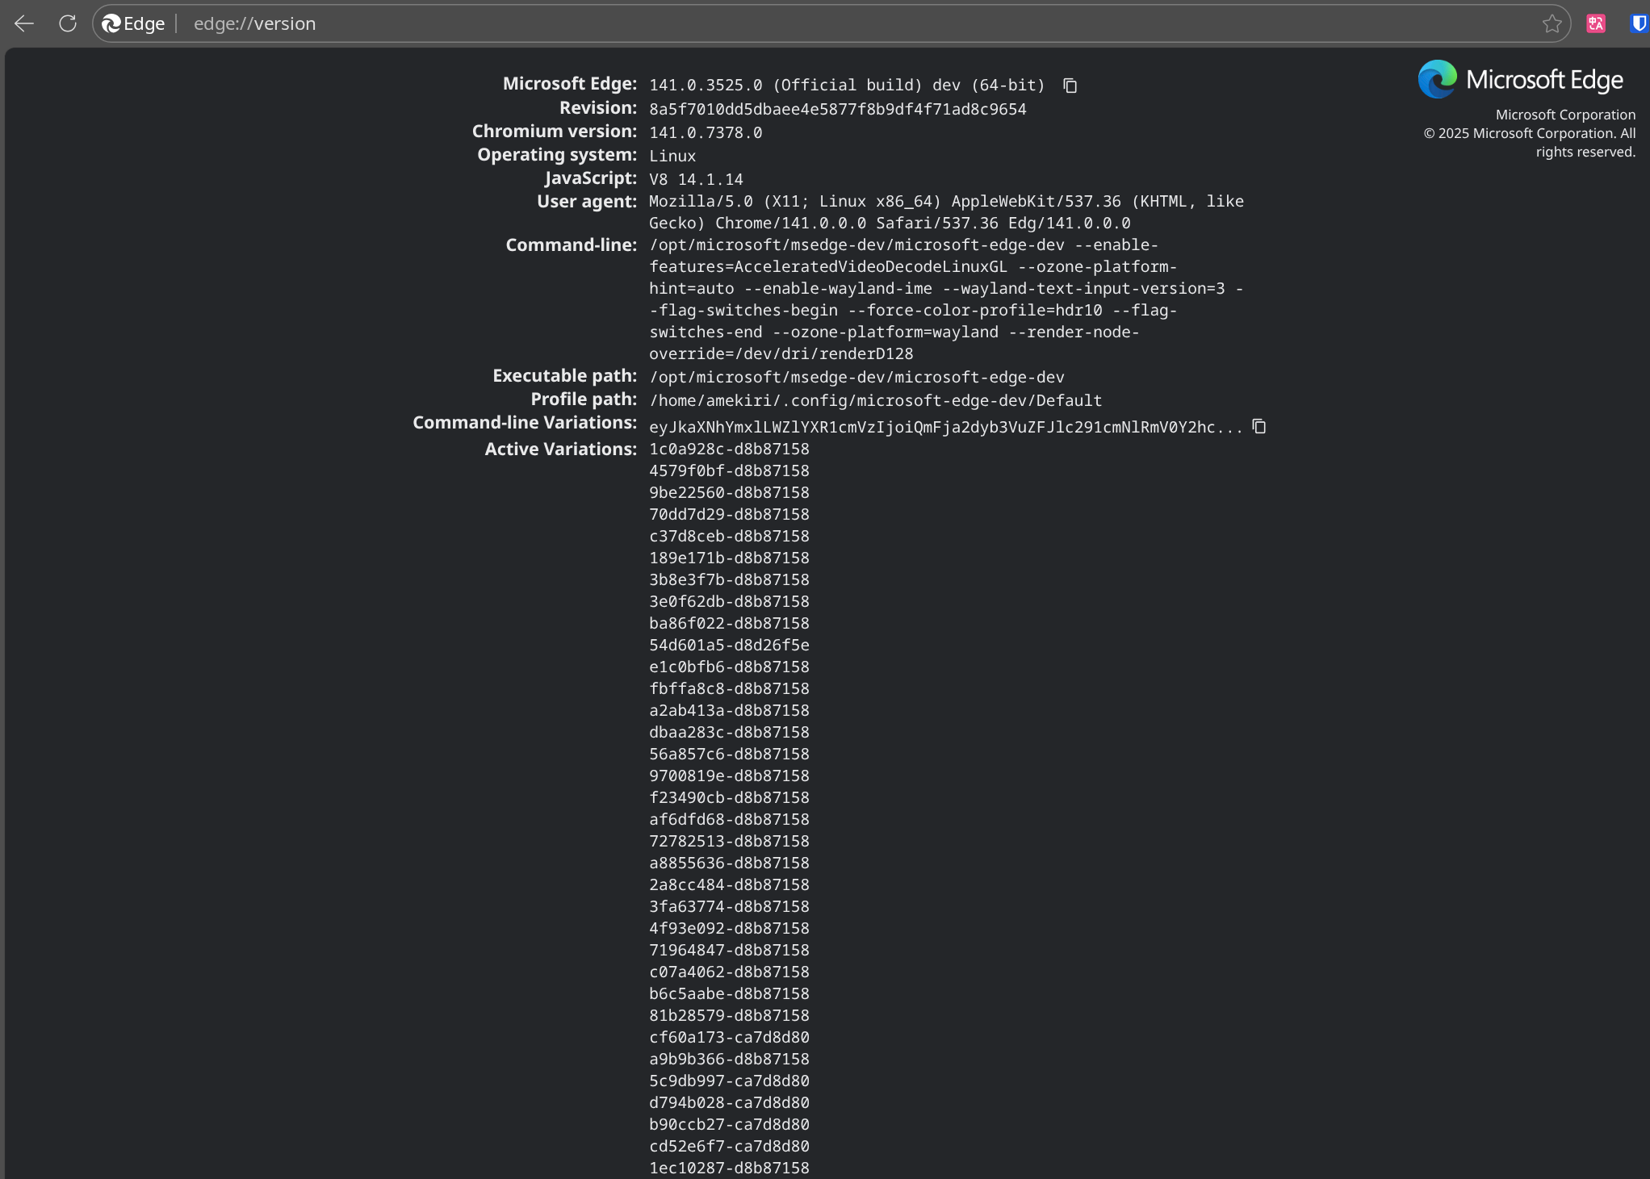This screenshot has height=1179, width=1650.
Task: Copy the Microsoft Edge version string
Action: pos(1070,86)
